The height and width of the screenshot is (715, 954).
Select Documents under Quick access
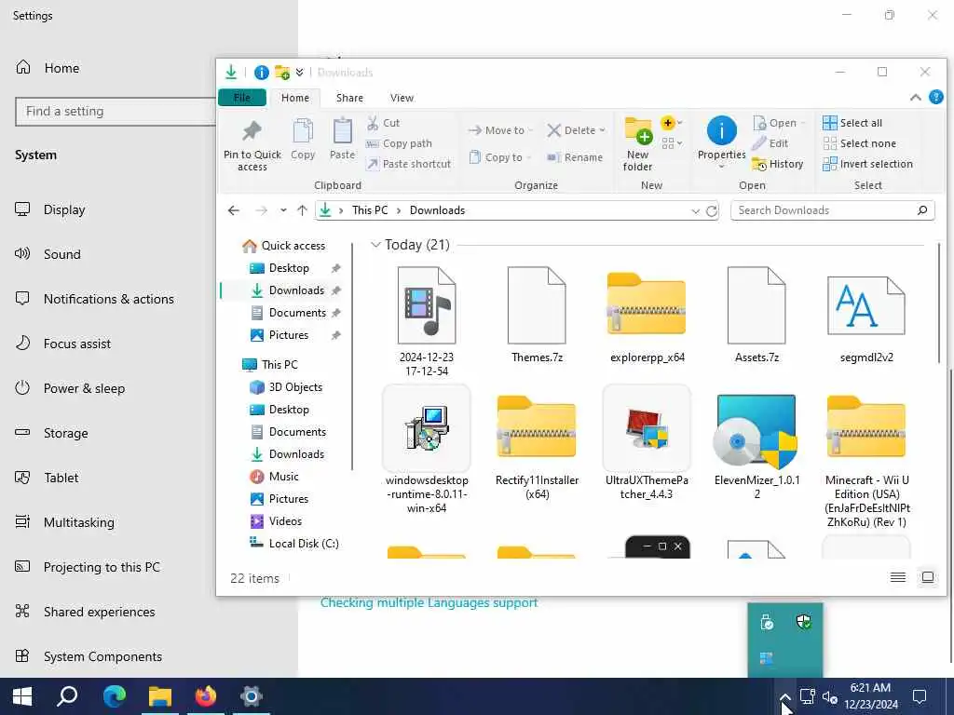[x=297, y=313]
